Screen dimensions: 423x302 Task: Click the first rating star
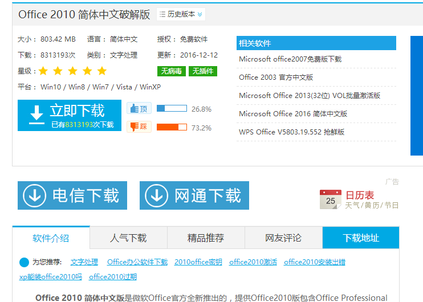[43, 71]
